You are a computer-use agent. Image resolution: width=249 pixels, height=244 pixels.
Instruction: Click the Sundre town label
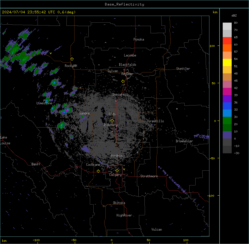coord(84,113)
